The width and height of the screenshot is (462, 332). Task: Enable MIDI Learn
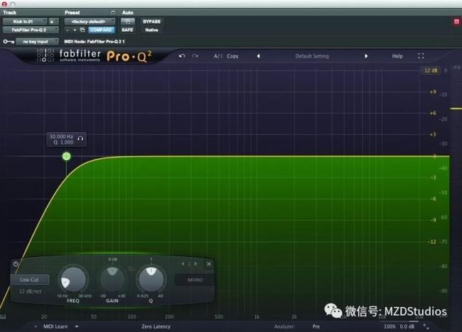pos(55,326)
